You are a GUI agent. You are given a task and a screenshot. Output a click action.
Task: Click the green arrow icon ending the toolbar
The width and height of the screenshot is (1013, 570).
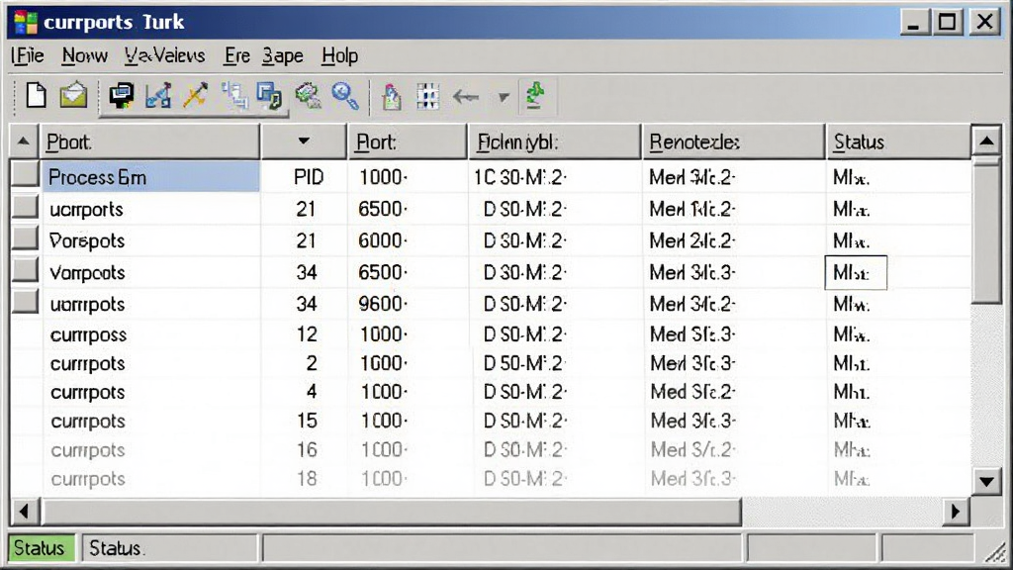tap(535, 96)
